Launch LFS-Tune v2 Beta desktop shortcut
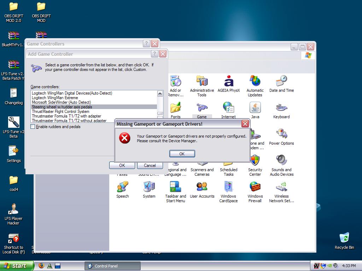 [13, 127]
